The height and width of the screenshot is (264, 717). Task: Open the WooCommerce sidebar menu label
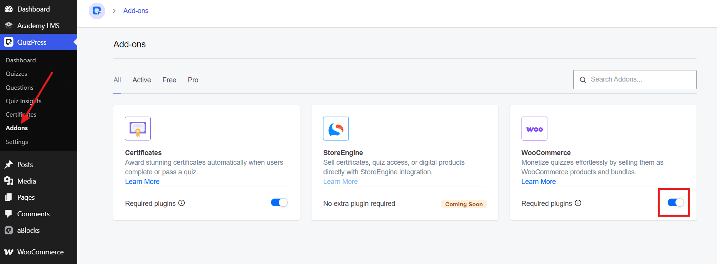[x=40, y=252]
